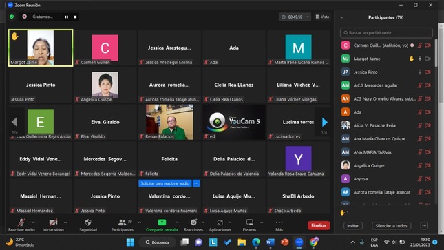Open Word from taskbar
The image size is (444, 250).
271,242
